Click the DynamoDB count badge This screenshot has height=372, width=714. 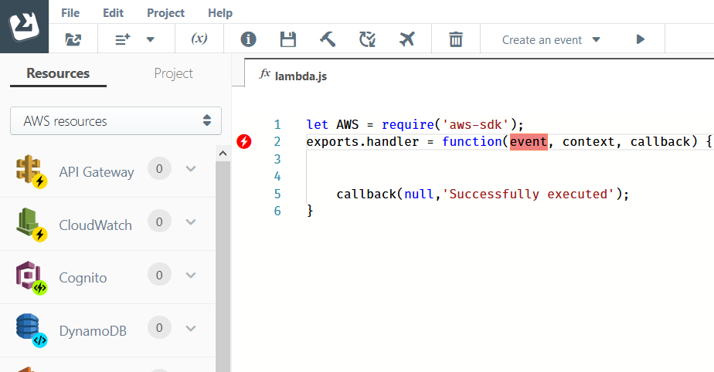click(159, 327)
